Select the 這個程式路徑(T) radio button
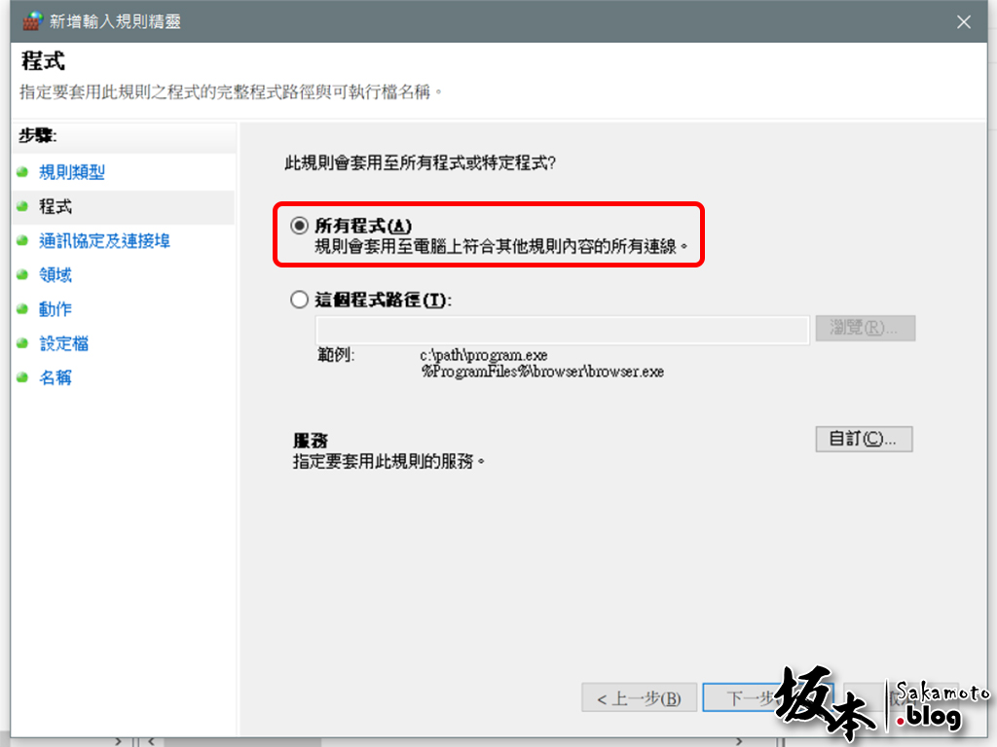This screenshot has width=997, height=747. tap(300, 300)
